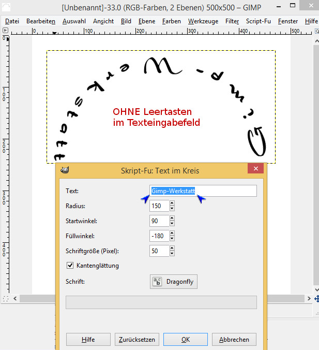Open the Ebene menu
Screen dimensions: 319x350
coord(147,21)
